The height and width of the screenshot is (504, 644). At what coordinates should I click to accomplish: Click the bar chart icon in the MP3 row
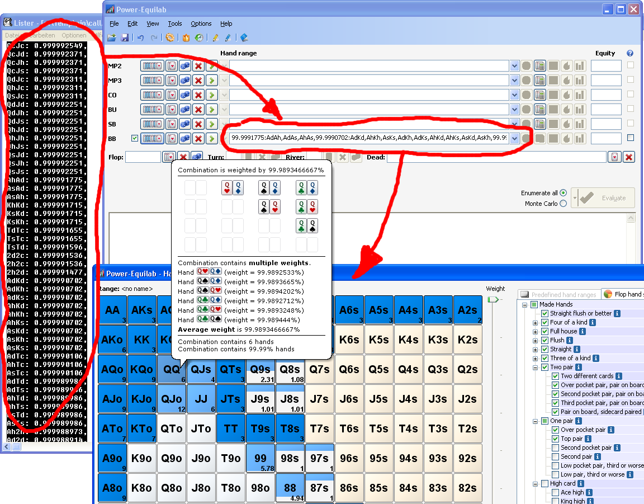pyautogui.click(x=580, y=81)
